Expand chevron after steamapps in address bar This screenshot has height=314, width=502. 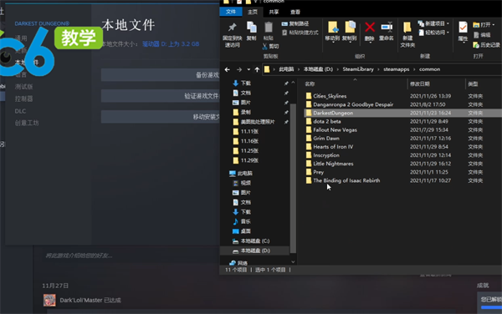pyautogui.click(x=414, y=69)
